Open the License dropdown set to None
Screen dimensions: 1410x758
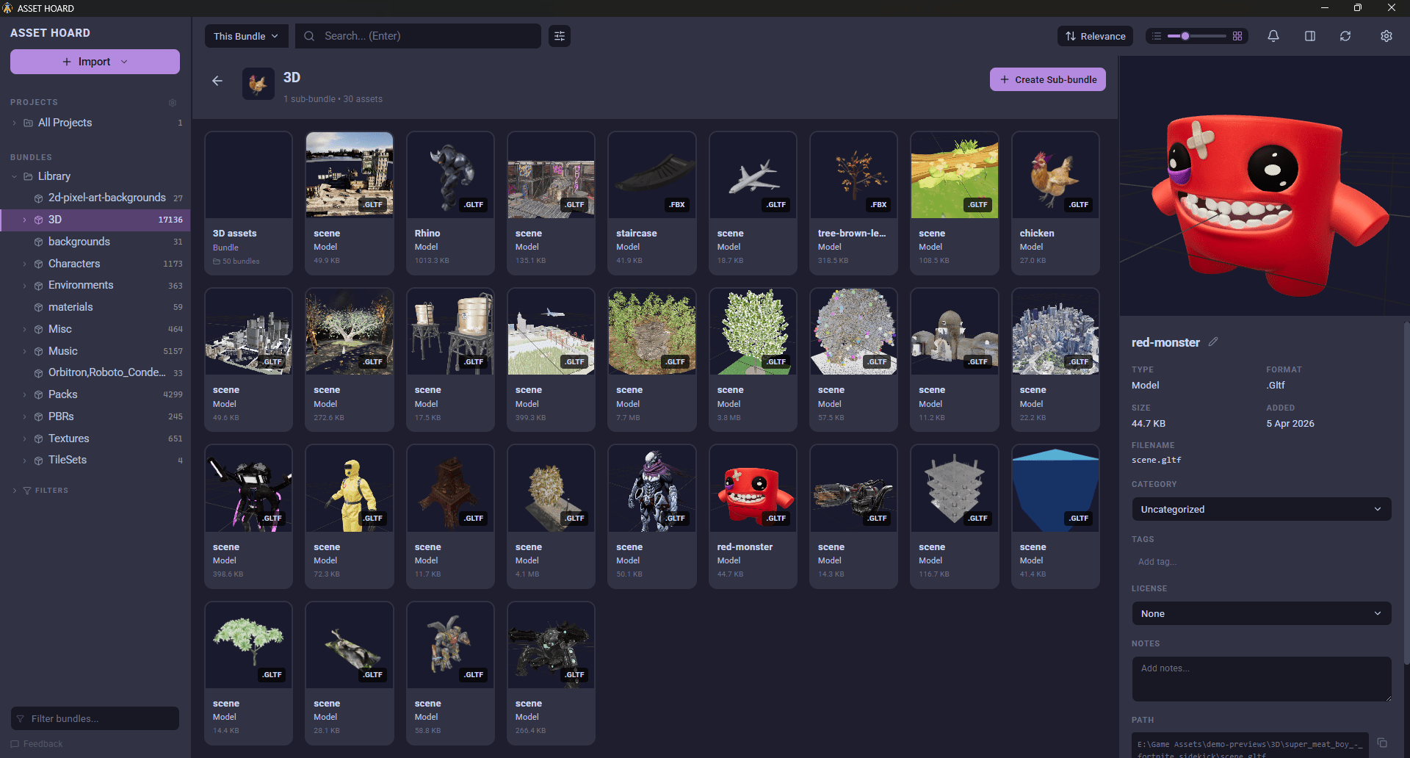pyautogui.click(x=1260, y=613)
